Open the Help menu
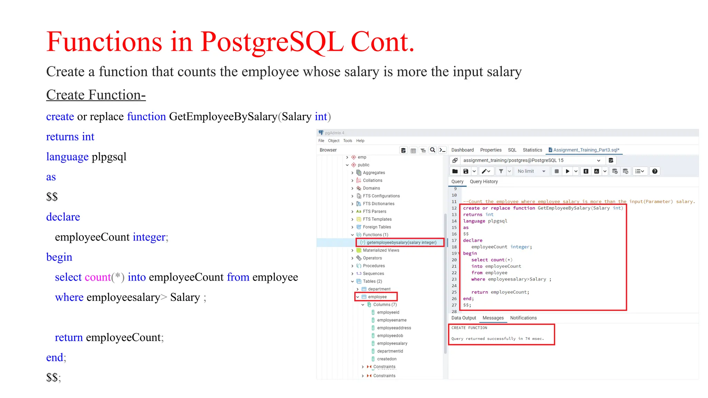 360,141
